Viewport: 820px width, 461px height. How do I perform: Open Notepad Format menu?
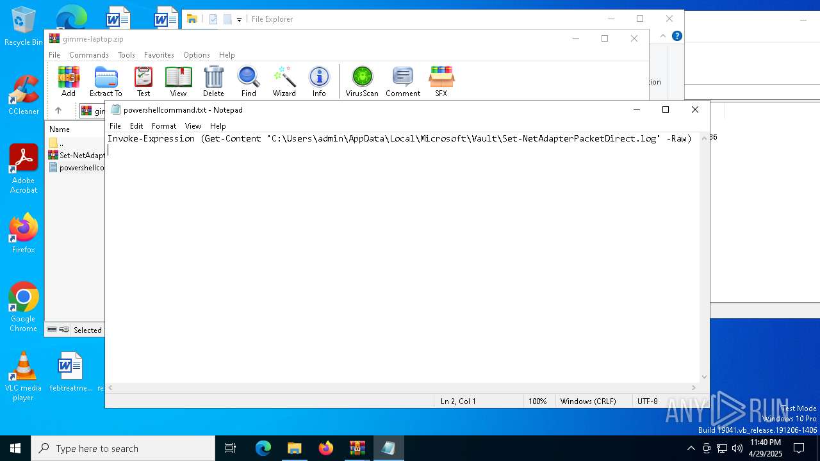click(164, 126)
